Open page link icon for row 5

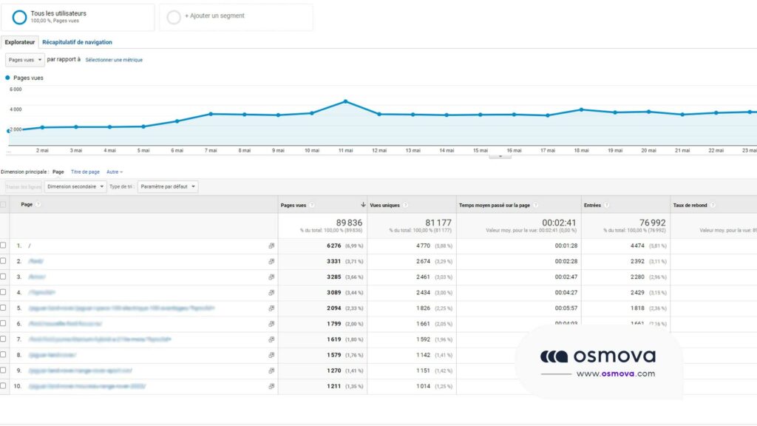[271, 308]
